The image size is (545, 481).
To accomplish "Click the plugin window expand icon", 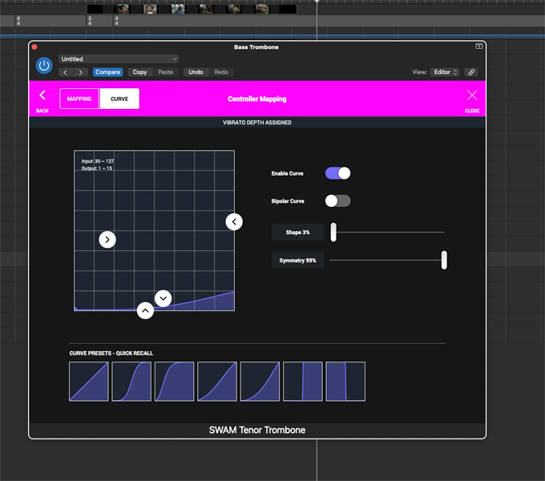I will point(479,46).
